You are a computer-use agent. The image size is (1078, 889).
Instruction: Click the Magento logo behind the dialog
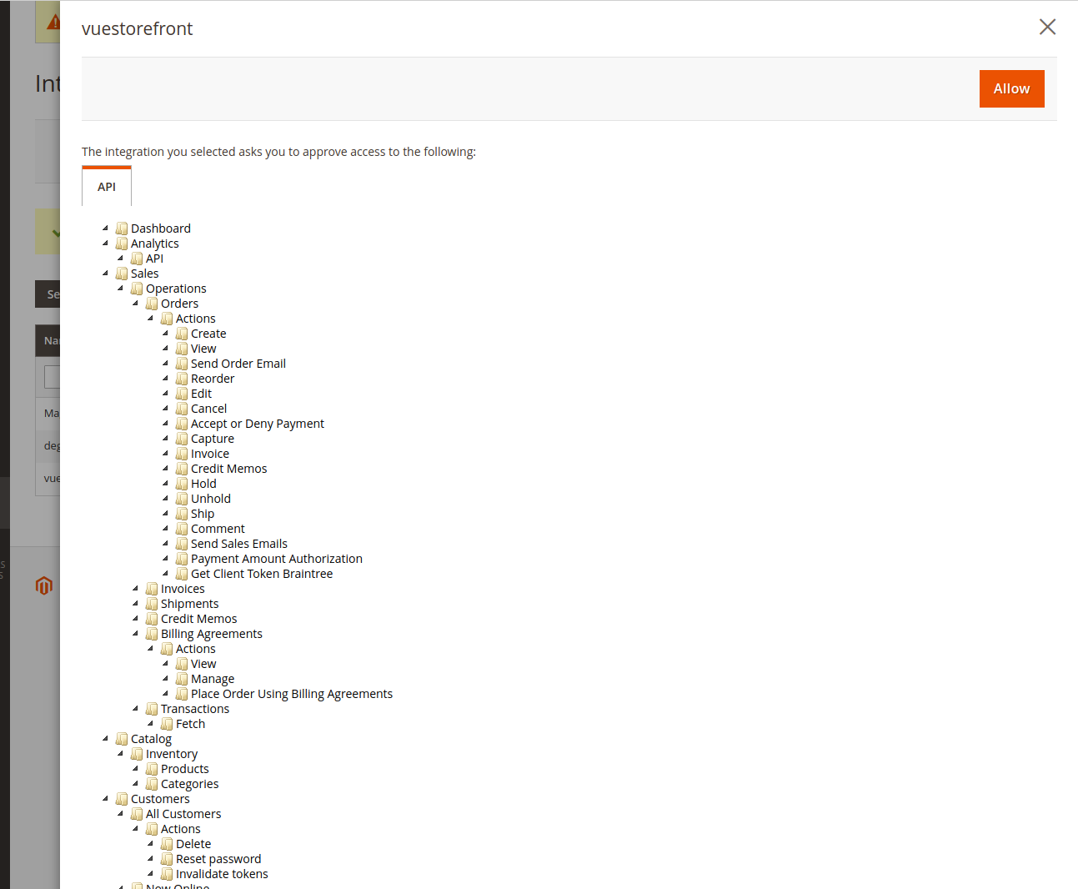click(44, 585)
